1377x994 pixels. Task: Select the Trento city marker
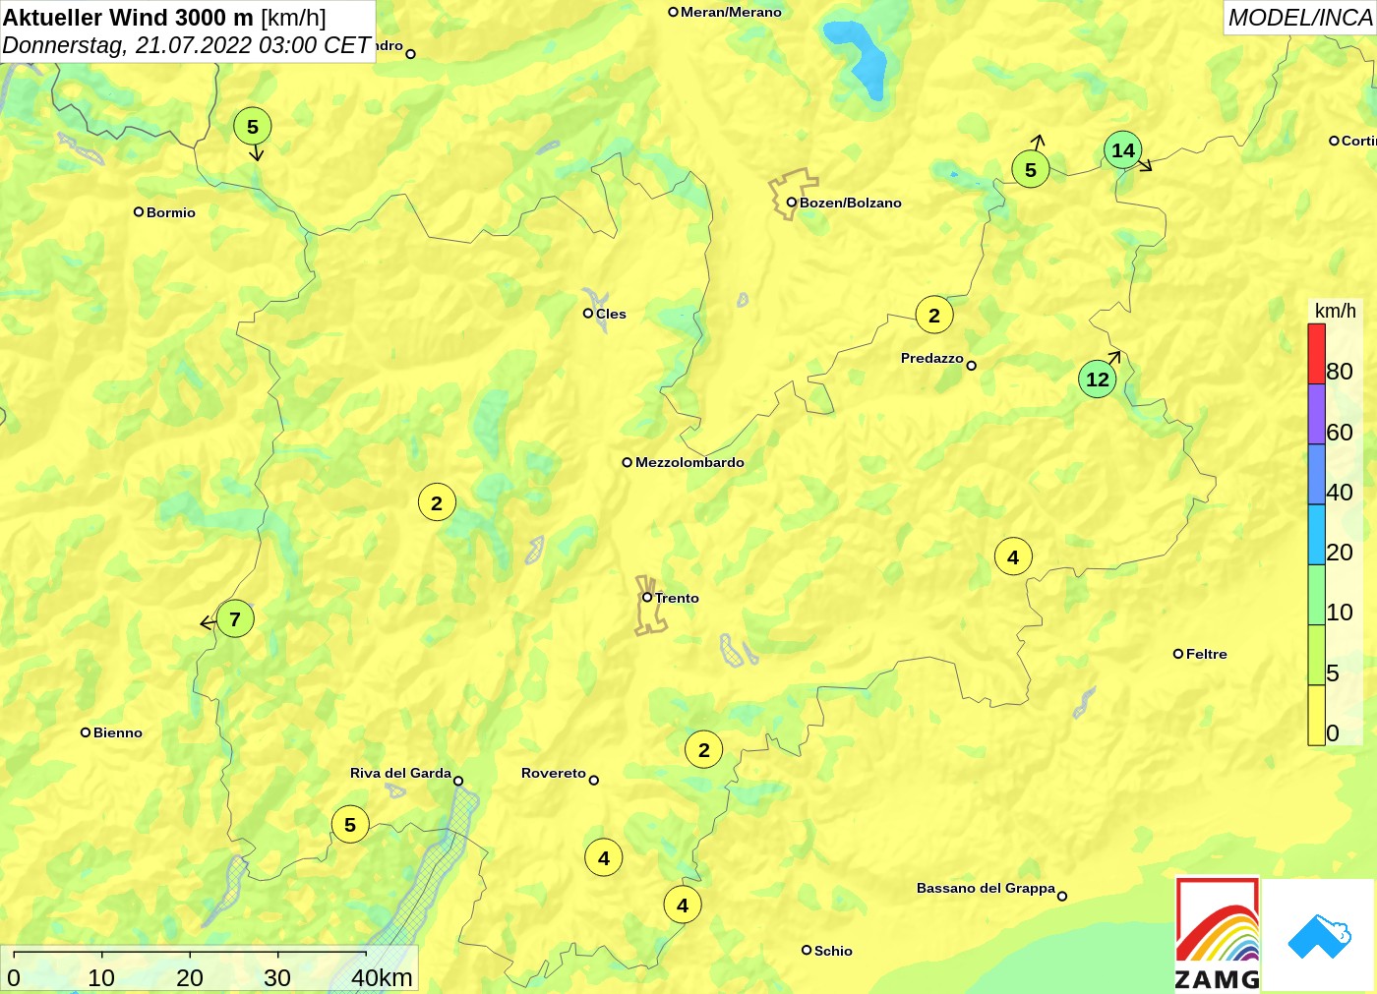click(x=647, y=598)
